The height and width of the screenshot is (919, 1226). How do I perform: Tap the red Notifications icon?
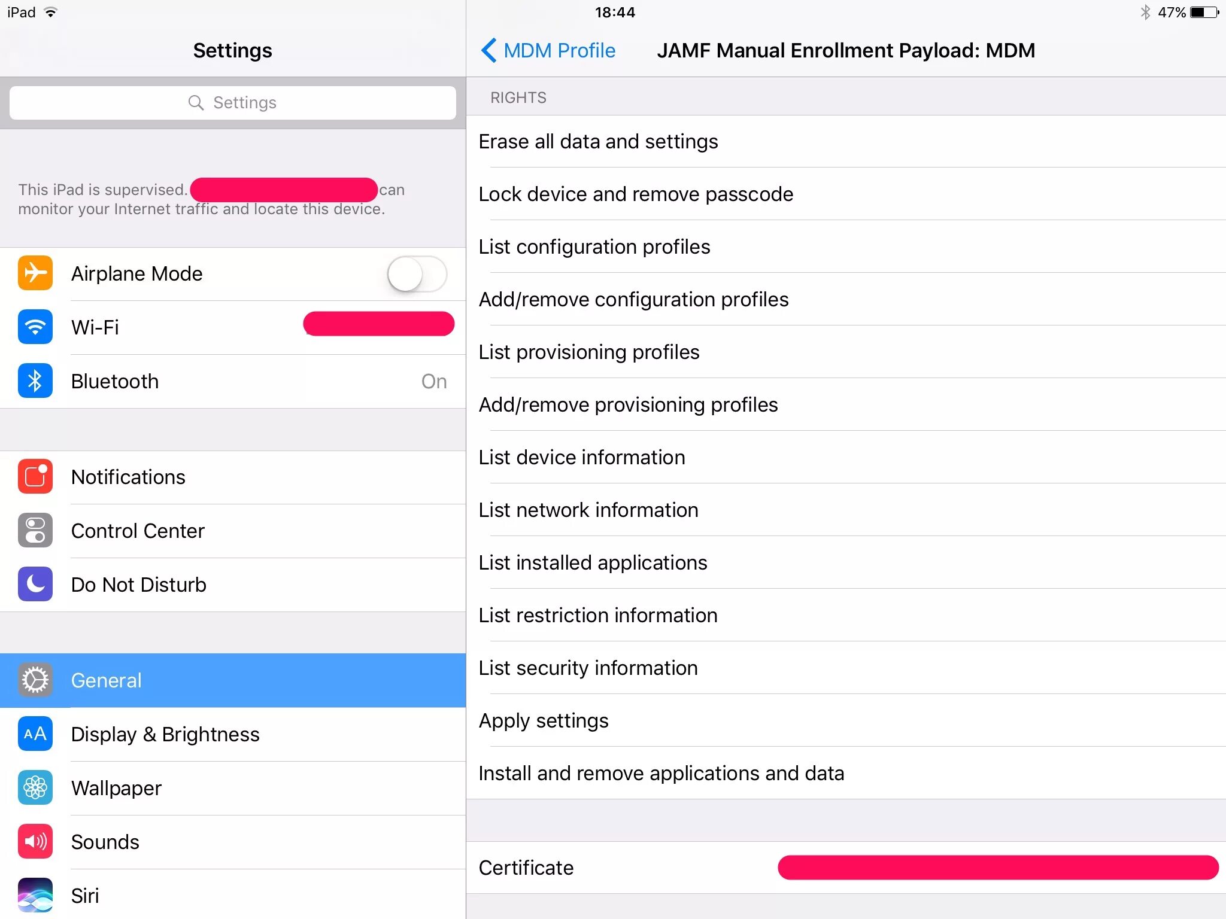(x=35, y=477)
